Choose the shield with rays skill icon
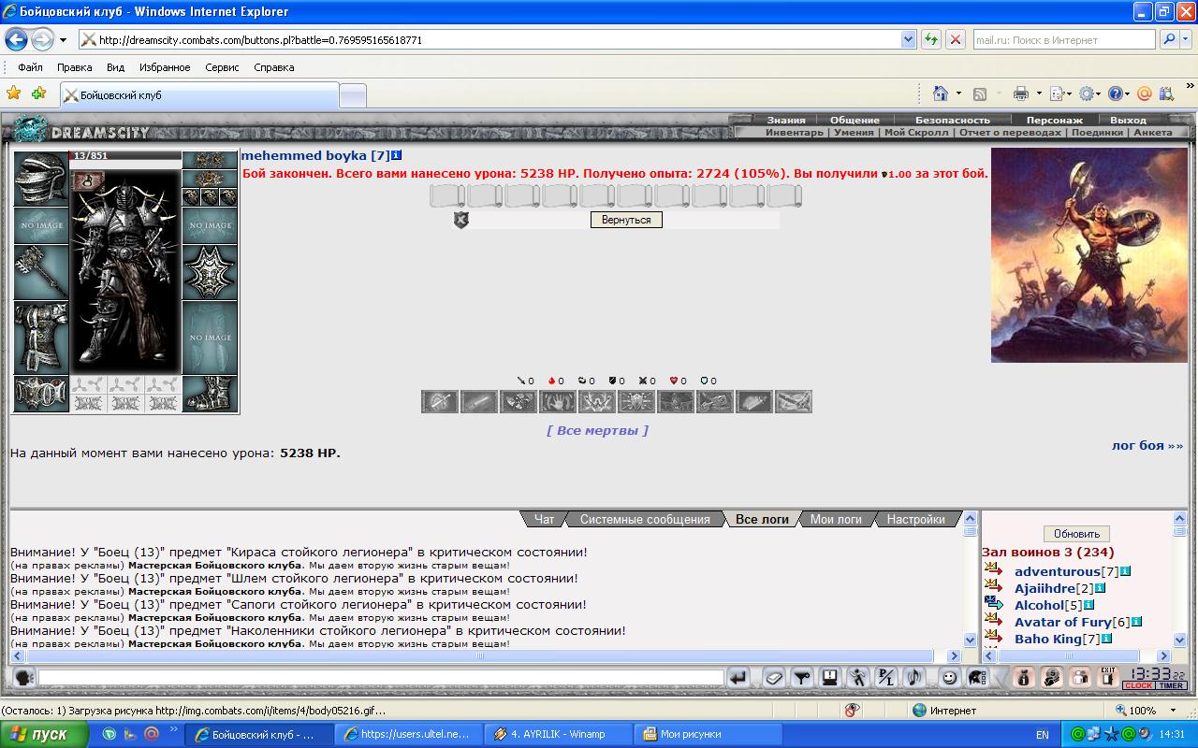Screen dimensions: 1198x748 pyautogui.click(x=636, y=401)
